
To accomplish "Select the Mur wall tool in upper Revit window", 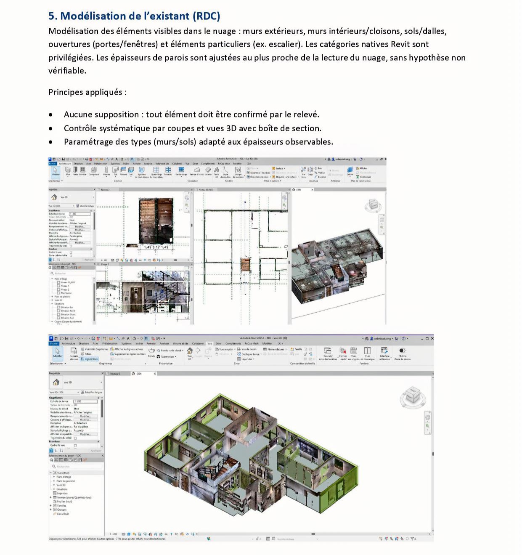I will click(68, 171).
